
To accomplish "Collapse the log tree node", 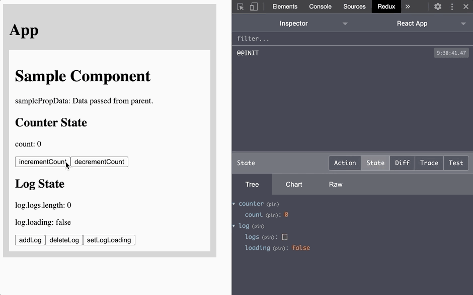I will pyautogui.click(x=234, y=226).
